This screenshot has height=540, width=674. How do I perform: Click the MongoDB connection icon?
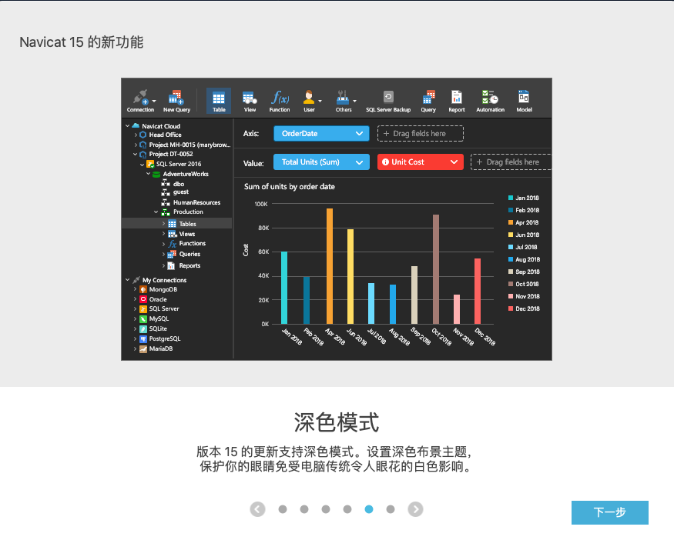[143, 289]
